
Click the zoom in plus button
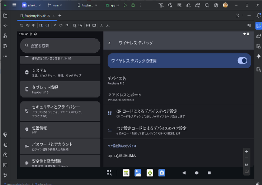click(x=247, y=151)
